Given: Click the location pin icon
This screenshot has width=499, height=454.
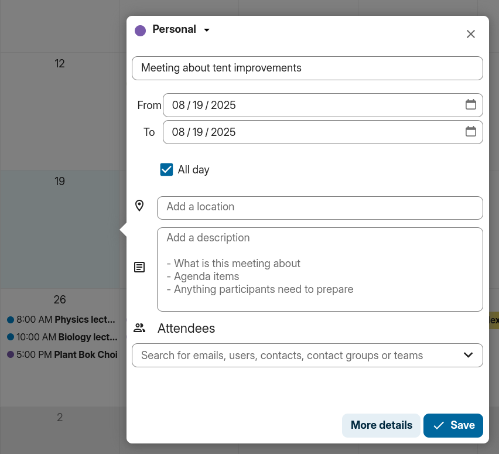Looking at the screenshot, I should tap(139, 206).
